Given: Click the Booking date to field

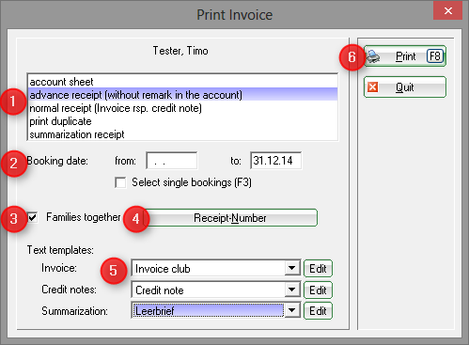Looking at the screenshot, I should point(276,161).
